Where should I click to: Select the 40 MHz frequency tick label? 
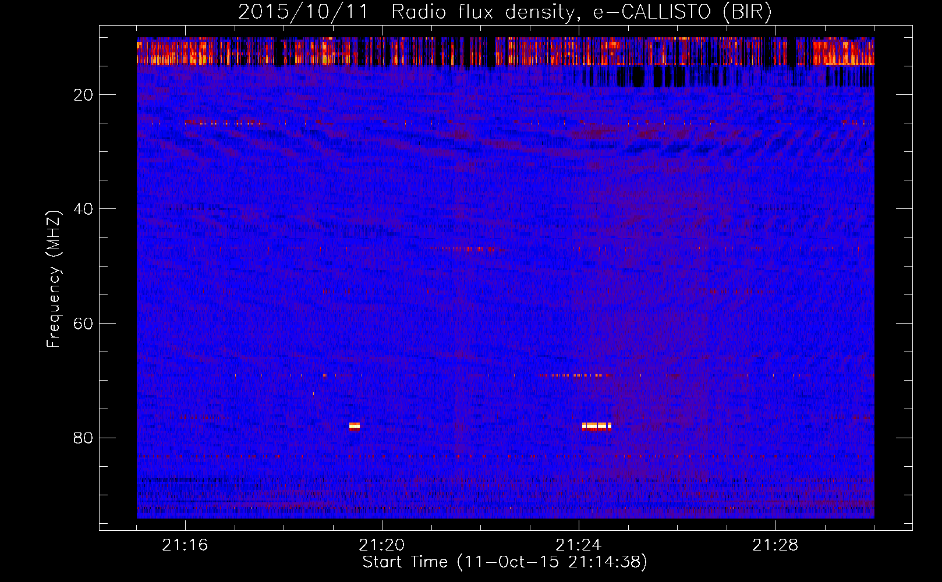[84, 209]
